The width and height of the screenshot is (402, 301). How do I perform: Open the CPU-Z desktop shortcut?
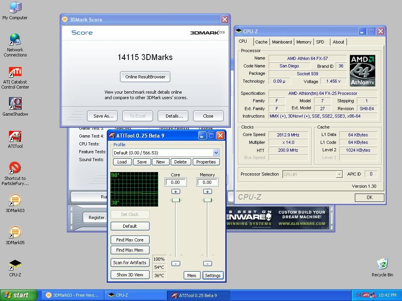[15, 265]
